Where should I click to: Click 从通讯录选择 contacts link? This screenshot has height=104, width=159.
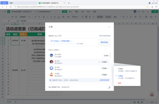click(104, 80)
